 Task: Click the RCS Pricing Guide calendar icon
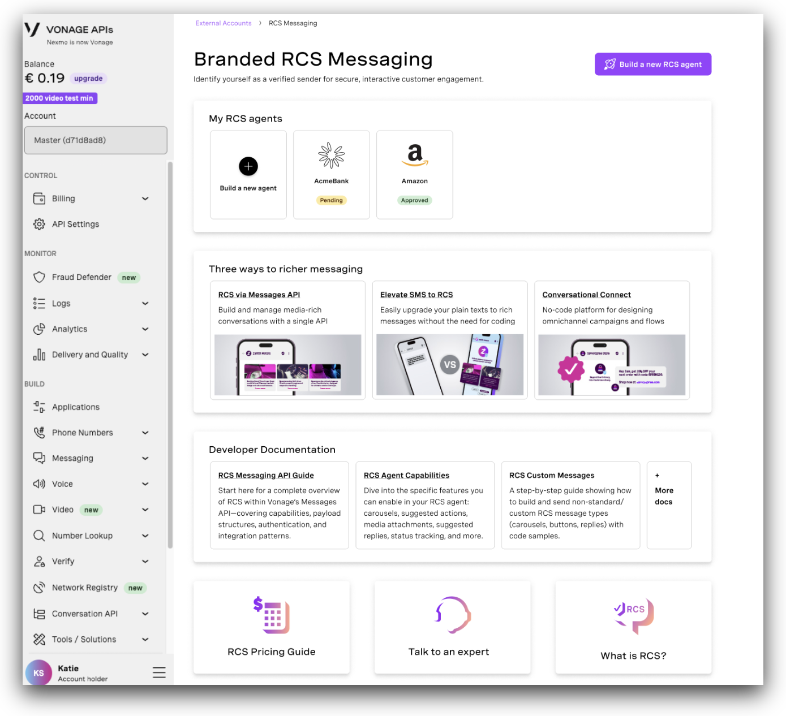(x=272, y=615)
